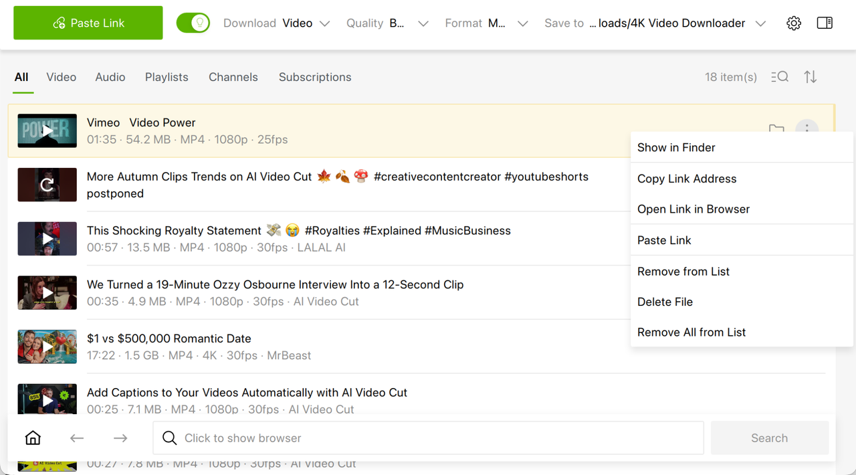Click the '18 item(s)' count text
The width and height of the screenshot is (856, 475).
[731, 77]
